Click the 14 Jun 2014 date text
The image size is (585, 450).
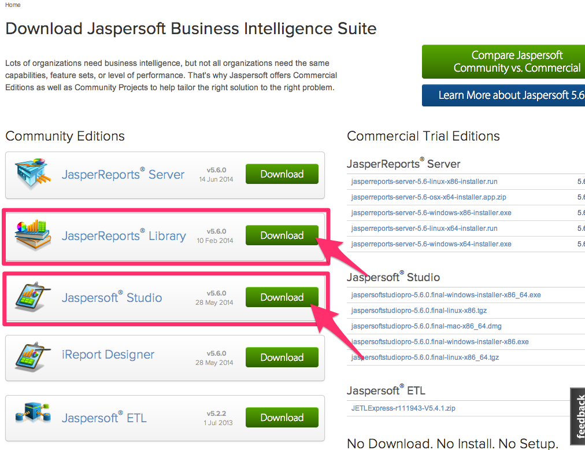pos(216,179)
